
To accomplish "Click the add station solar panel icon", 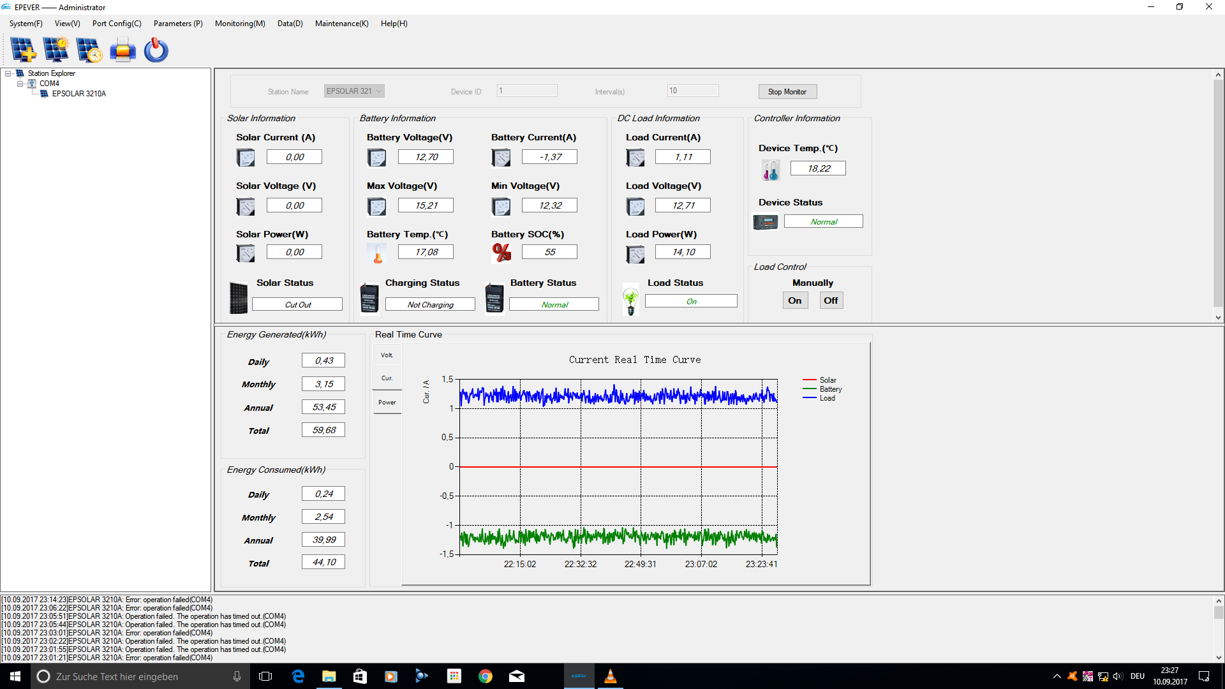I will (23, 50).
